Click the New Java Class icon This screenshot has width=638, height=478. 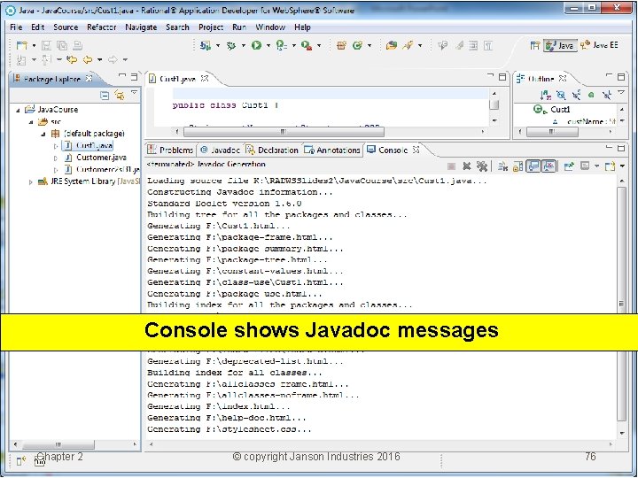357,45
